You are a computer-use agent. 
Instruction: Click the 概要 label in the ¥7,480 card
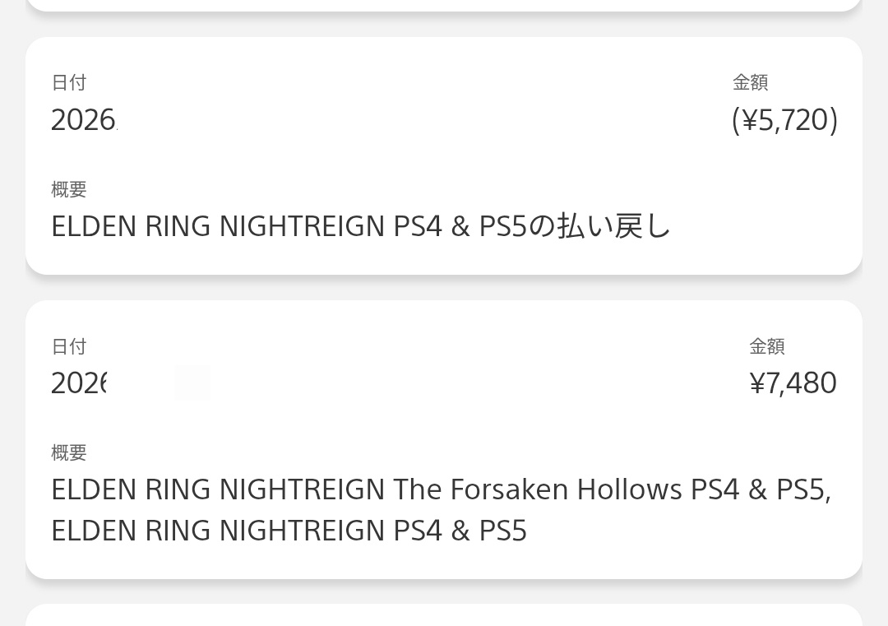pos(68,452)
